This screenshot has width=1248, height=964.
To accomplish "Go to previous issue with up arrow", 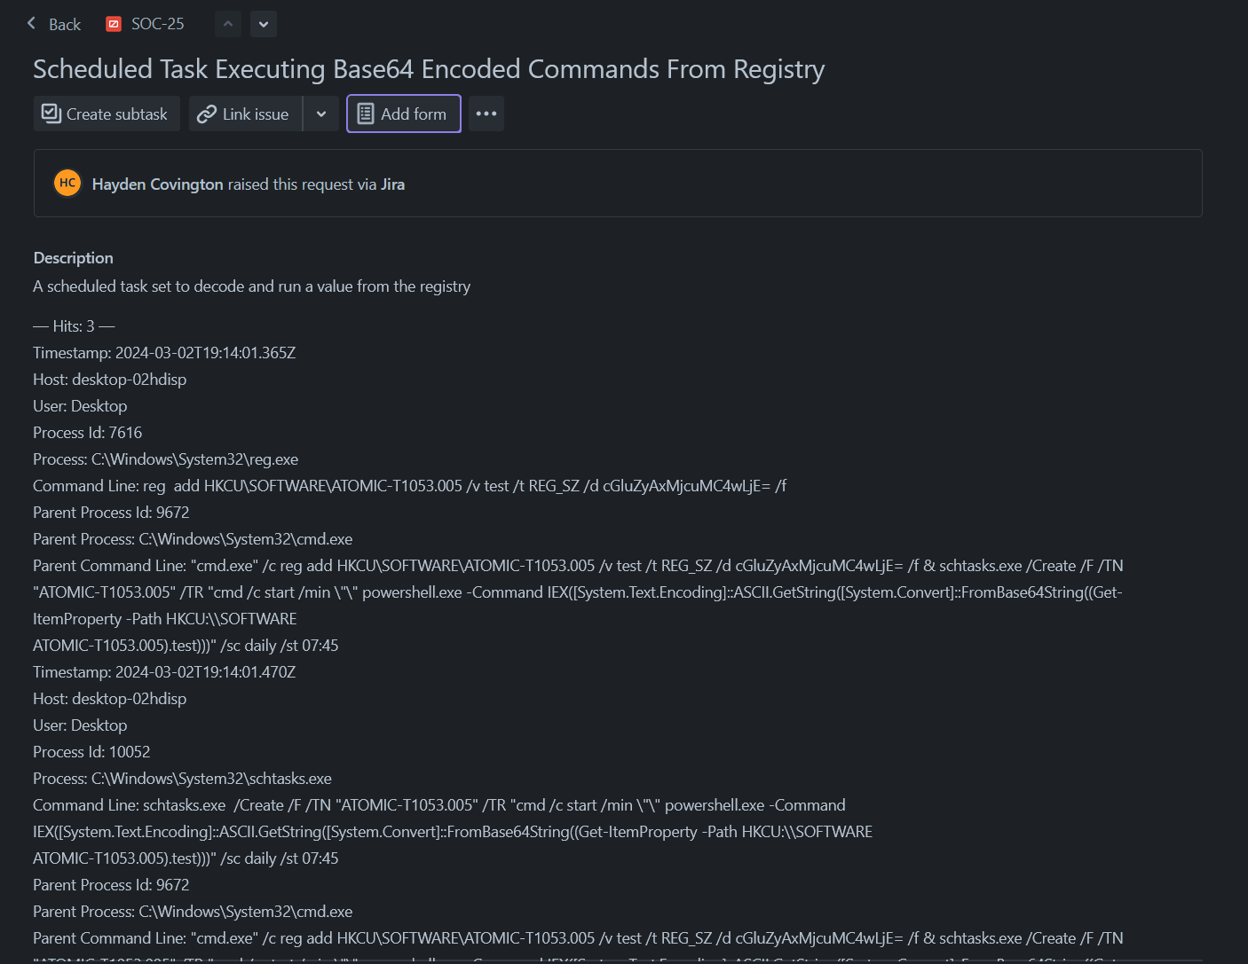I will point(228,24).
